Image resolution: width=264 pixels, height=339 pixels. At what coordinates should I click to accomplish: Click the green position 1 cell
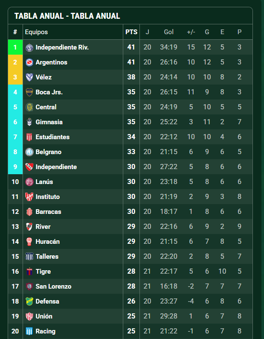(15, 47)
